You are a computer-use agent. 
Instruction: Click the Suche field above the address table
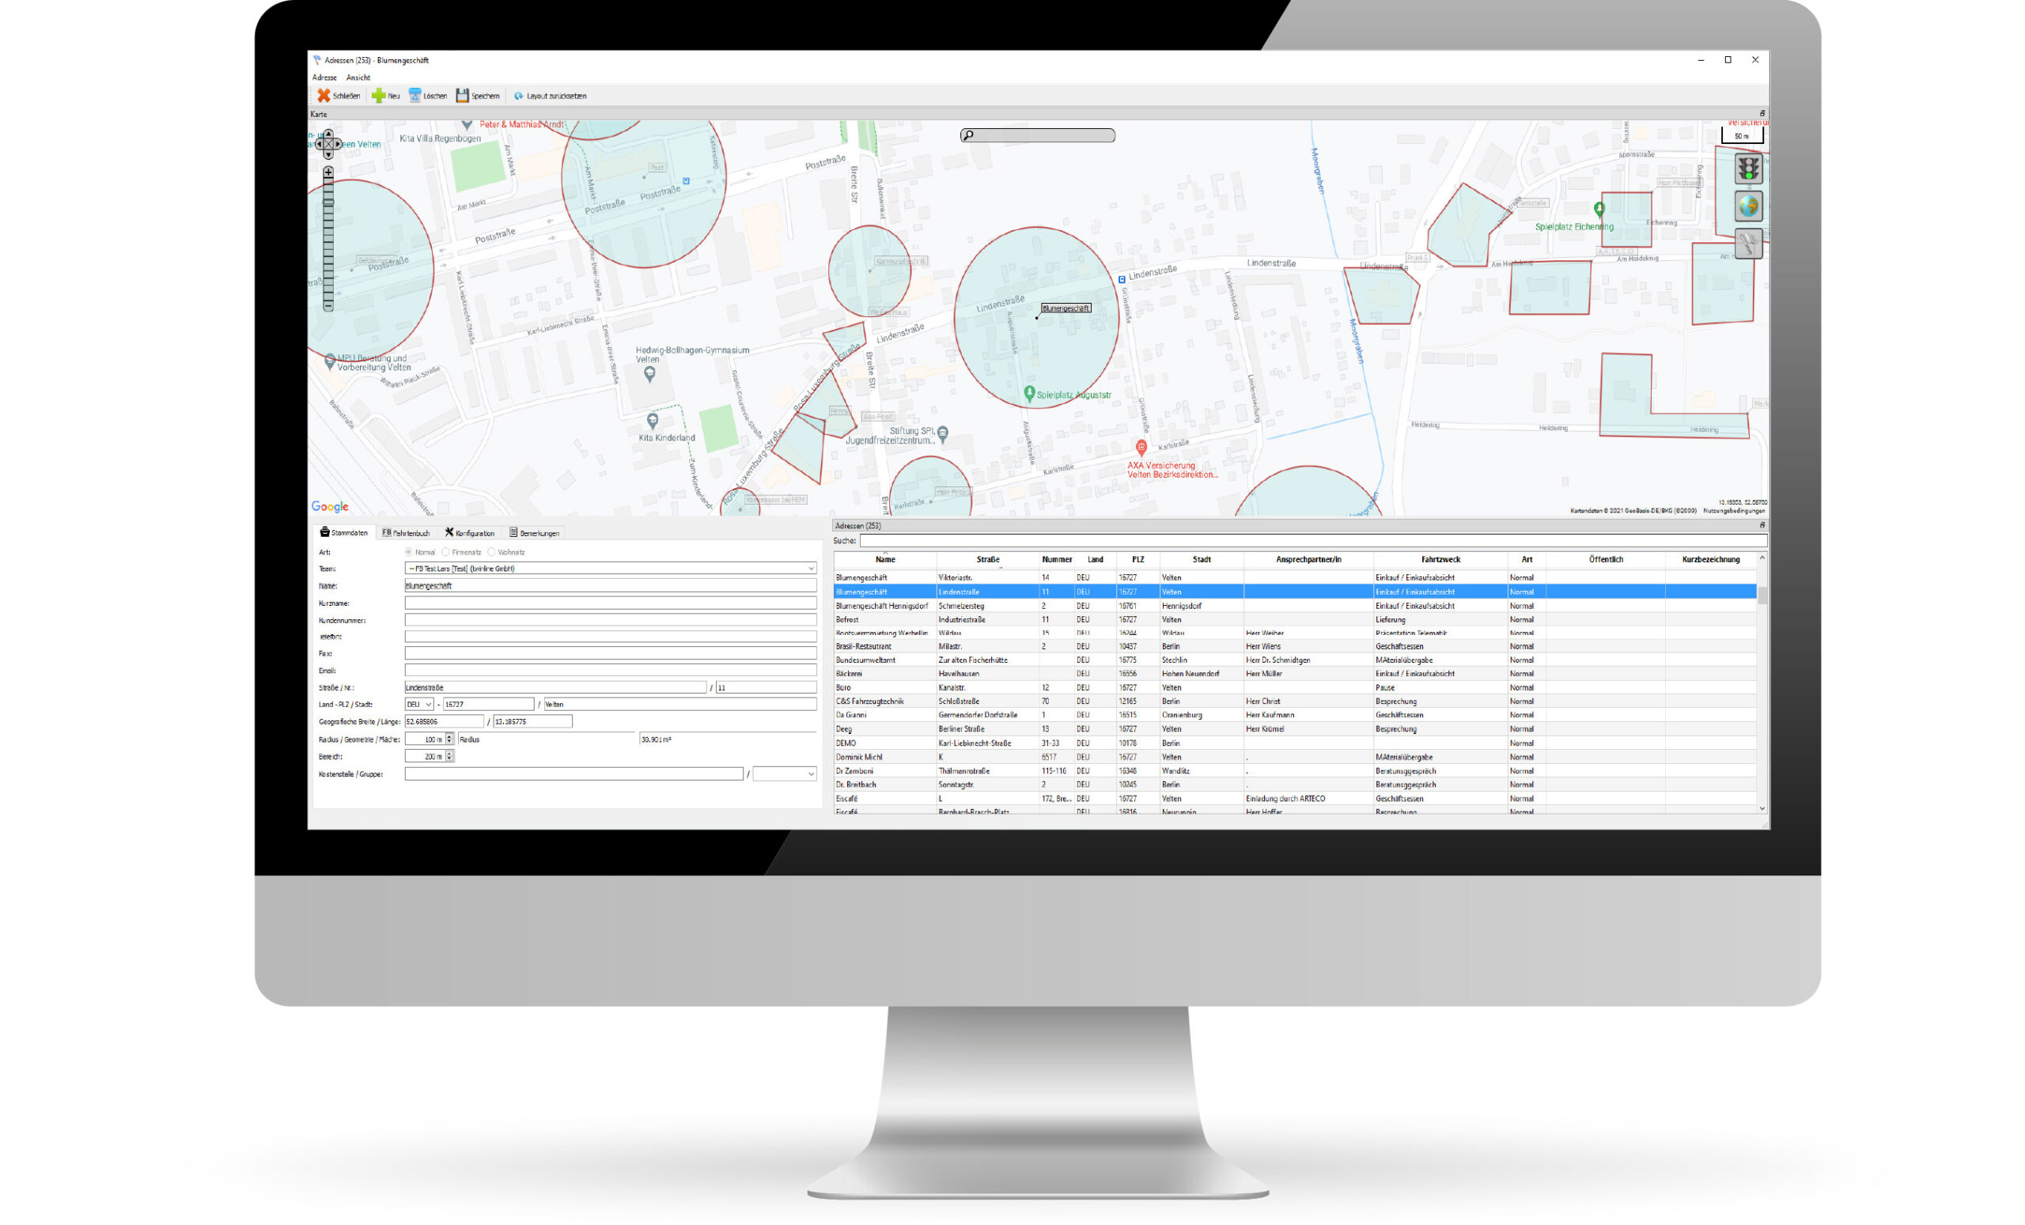pos(1312,541)
